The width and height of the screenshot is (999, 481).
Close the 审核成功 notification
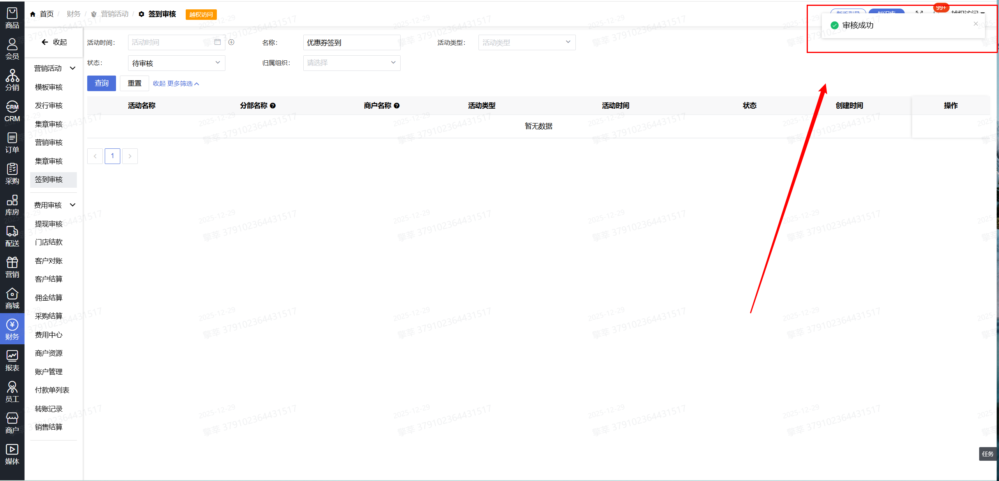(975, 24)
